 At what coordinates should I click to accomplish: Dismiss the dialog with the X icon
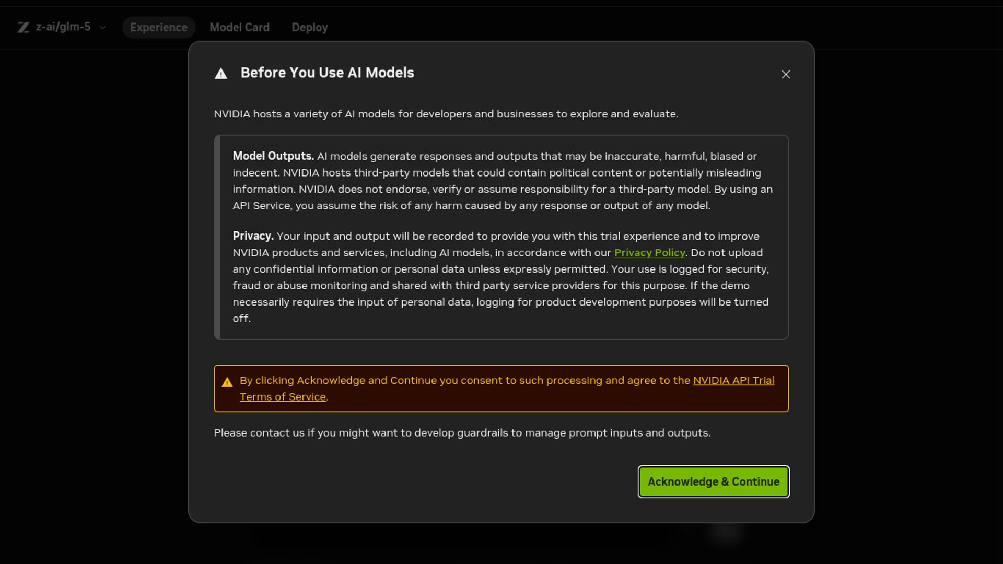(786, 75)
